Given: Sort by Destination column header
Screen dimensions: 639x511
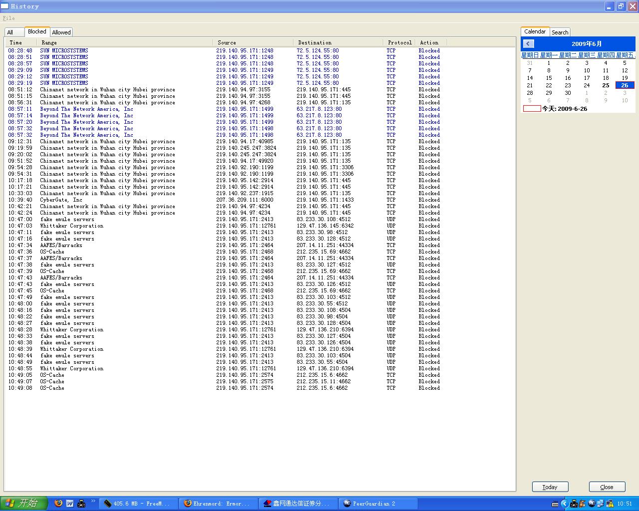Looking at the screenshot, I should point(339,42).
